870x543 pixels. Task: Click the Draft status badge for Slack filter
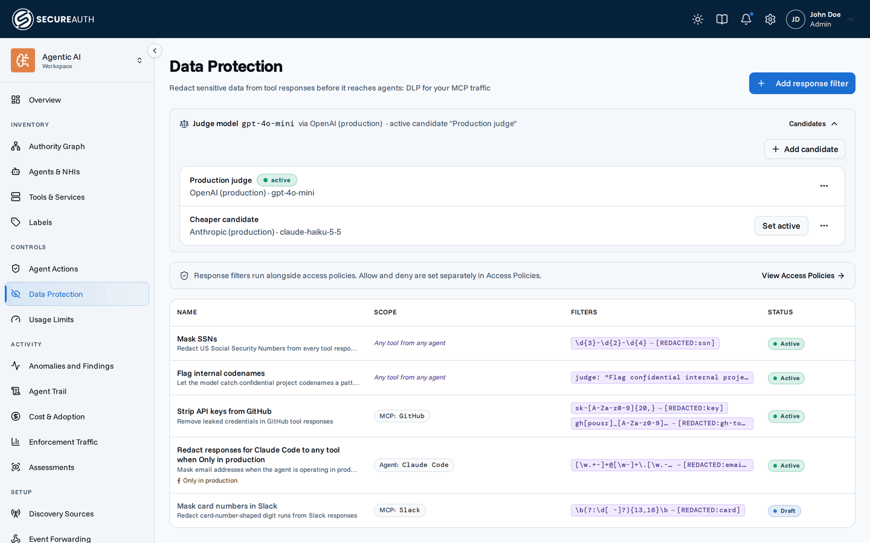pyautogui.click(x=784, y=511)
